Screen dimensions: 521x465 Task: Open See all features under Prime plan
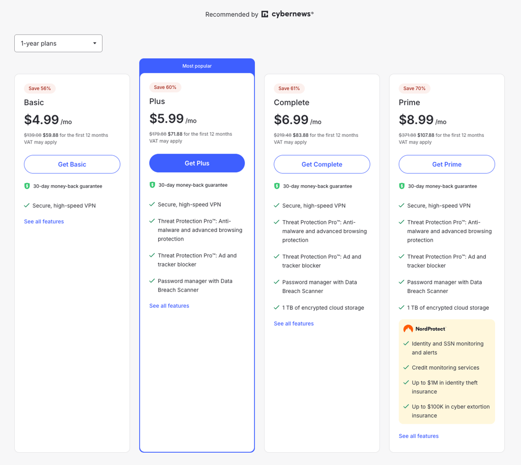419,436
